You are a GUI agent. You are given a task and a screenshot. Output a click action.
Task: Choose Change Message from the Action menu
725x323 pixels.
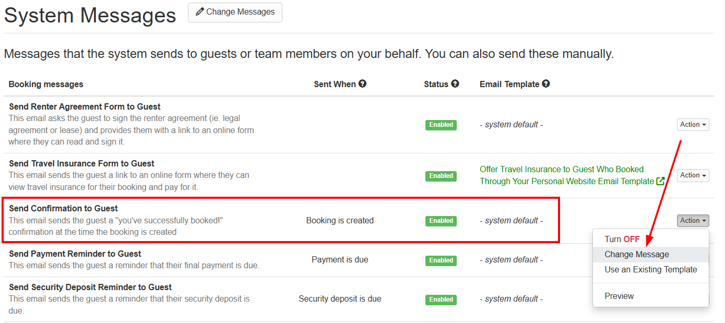(x=637, y=255)
